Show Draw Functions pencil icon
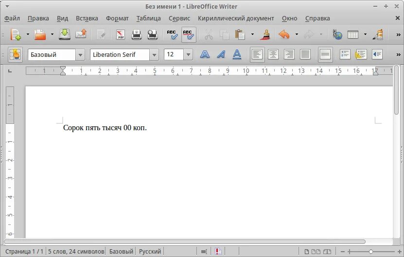 click(378, 34)
